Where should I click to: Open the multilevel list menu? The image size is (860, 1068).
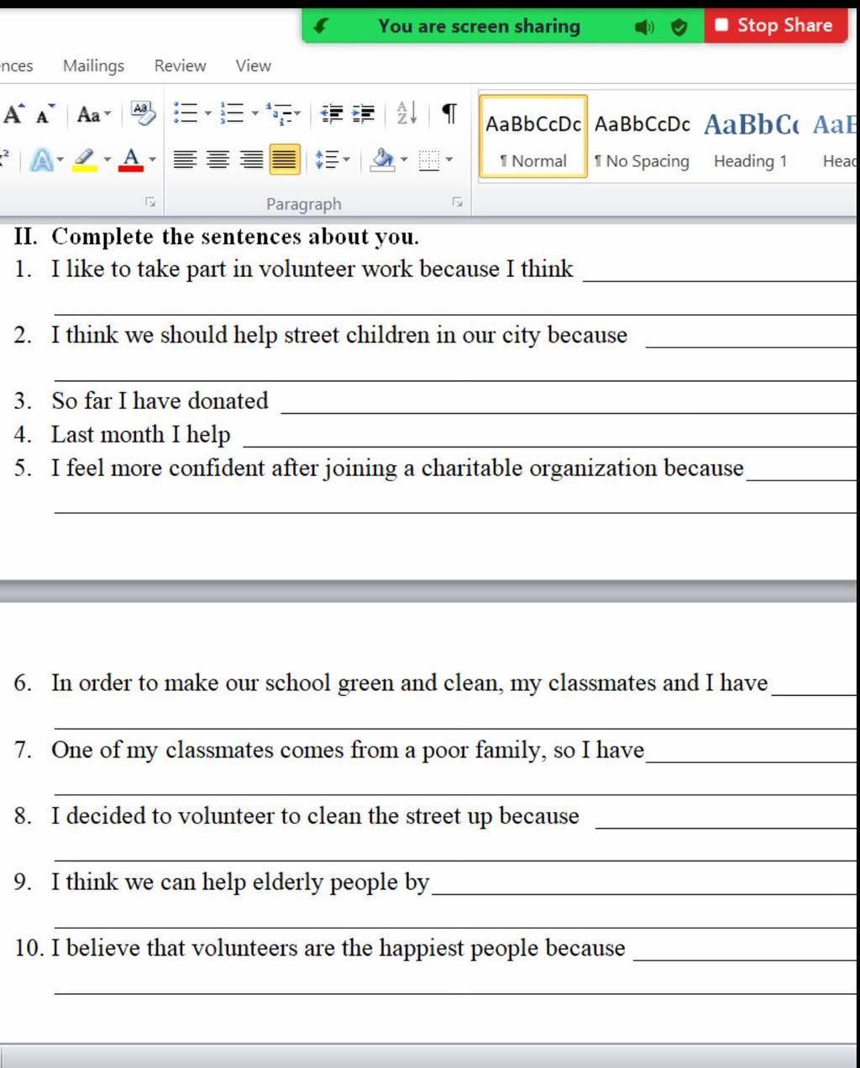(x=283, y=113)
